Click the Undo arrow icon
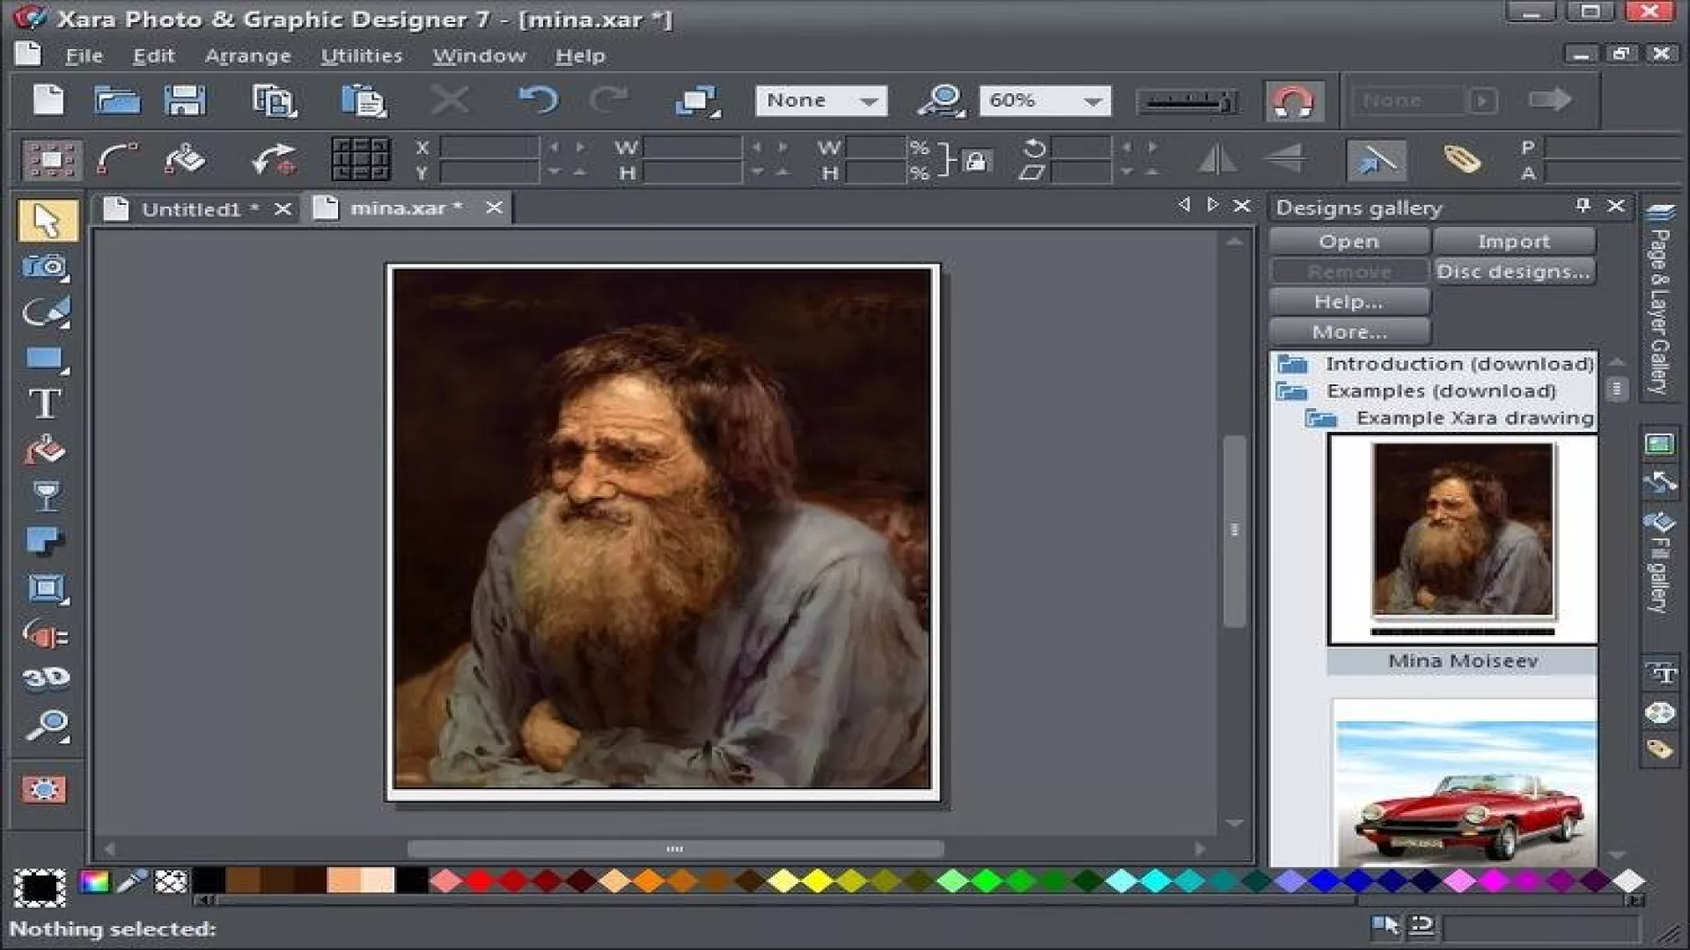The width and height of the screenshot is (1690, 950). (538, 100)
